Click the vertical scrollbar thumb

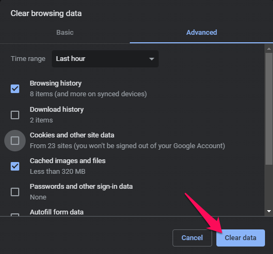pos(269,109)
